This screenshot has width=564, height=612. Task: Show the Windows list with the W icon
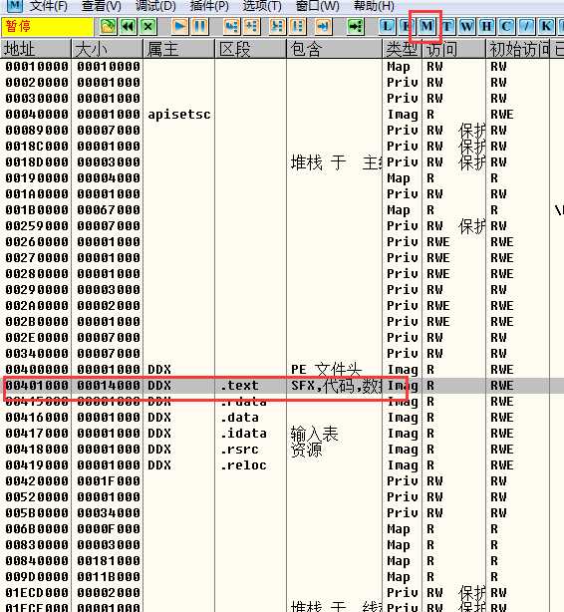466,27
